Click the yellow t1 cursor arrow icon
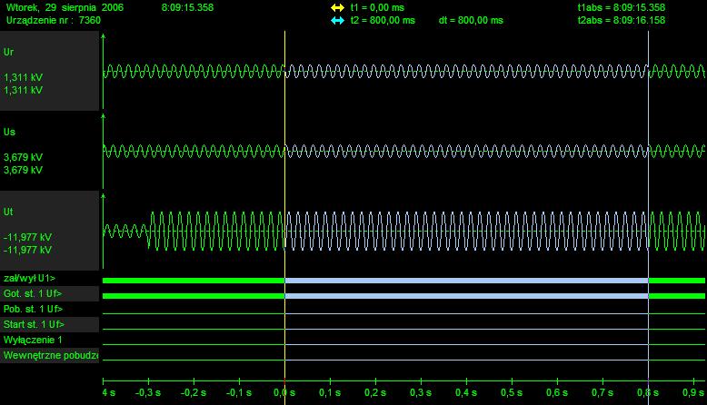The width and height of the screenshot is (707, 405). pyautogui.click(x=337, y=7)
